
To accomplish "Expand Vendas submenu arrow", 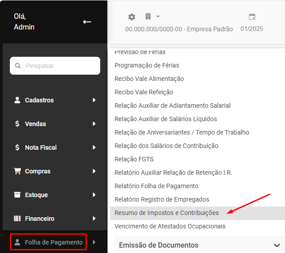I will click(94, 124).
